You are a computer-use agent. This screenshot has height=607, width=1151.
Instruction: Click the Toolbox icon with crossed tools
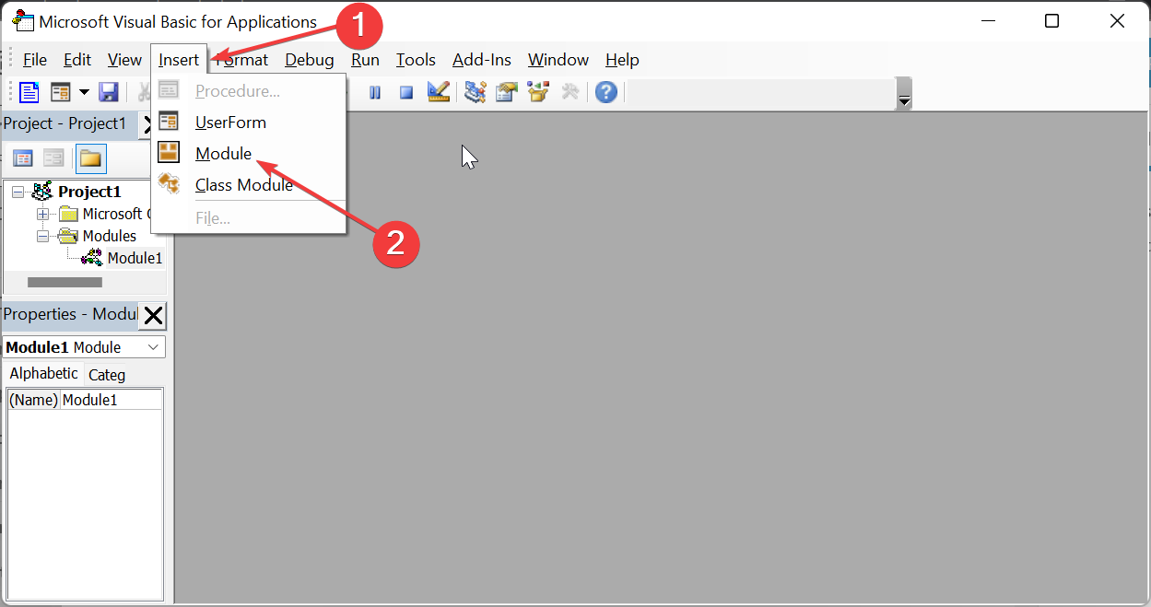click(x=570, y=91)
